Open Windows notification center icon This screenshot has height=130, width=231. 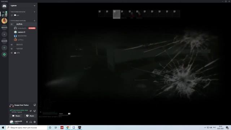click(x=227, y=127)
